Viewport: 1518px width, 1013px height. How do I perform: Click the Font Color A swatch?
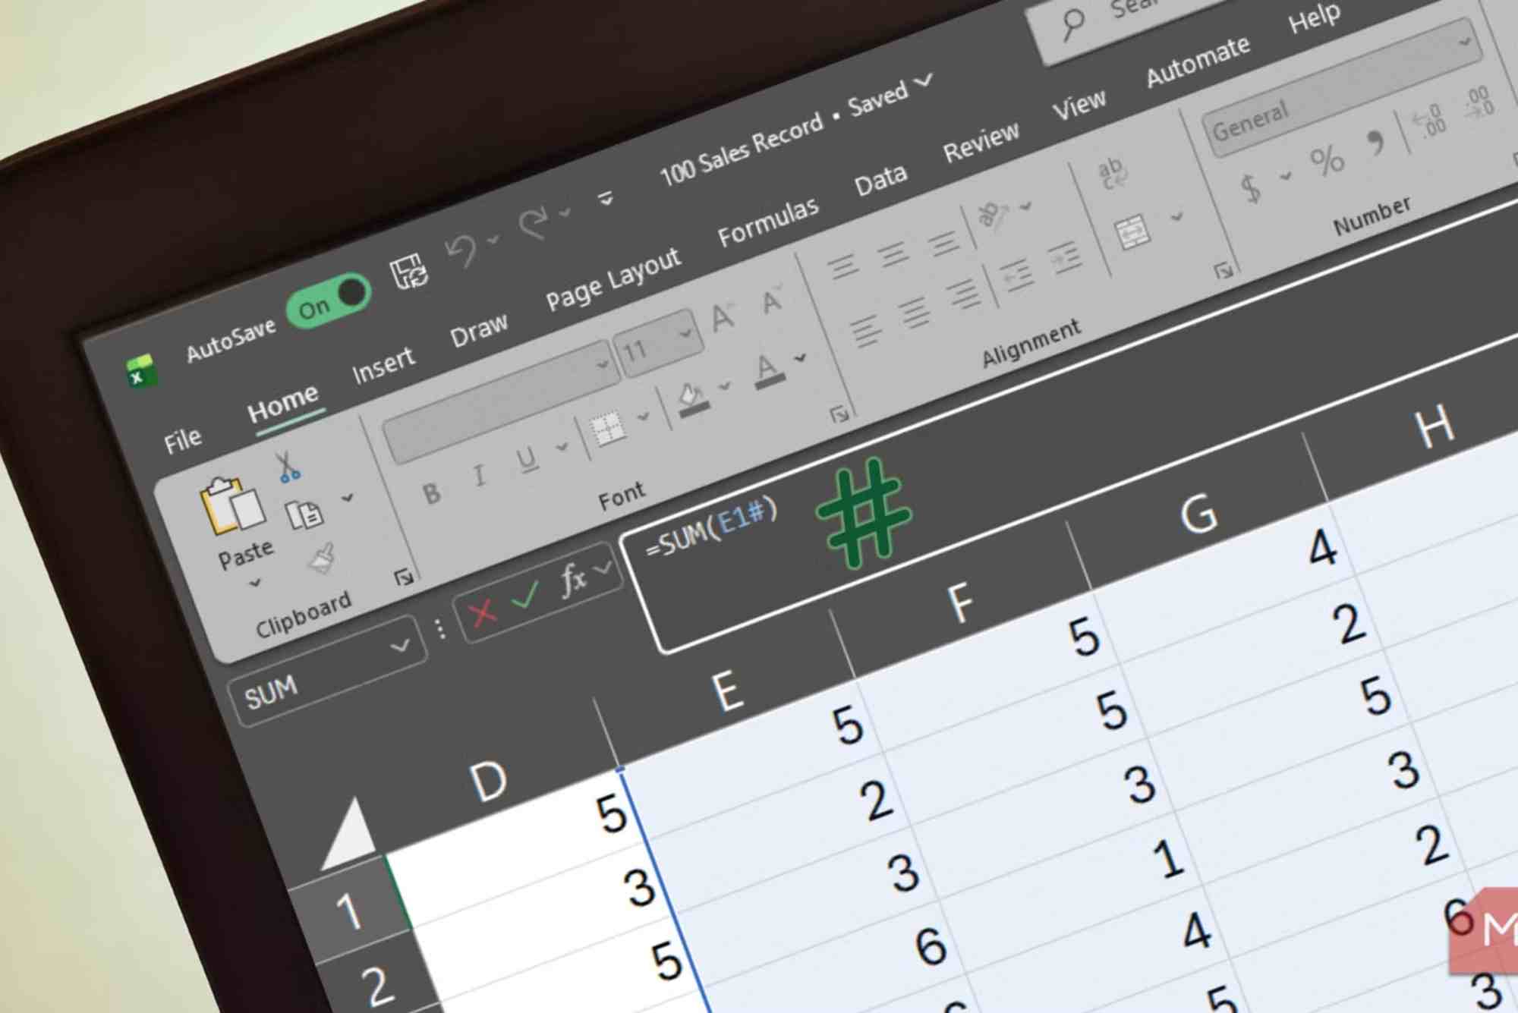click(769, 371)
